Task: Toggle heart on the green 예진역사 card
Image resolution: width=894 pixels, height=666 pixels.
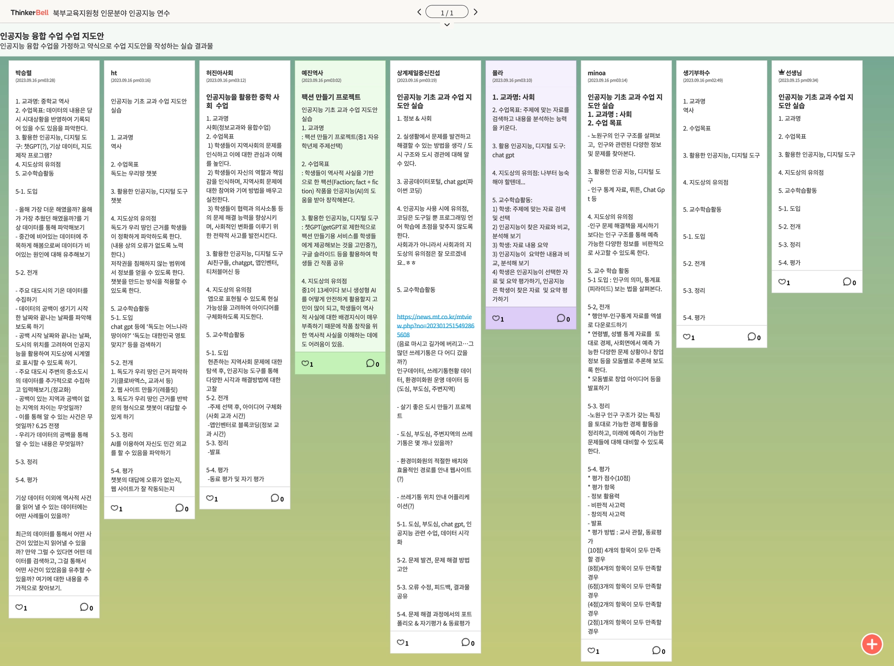Action: tap(305, 363)
